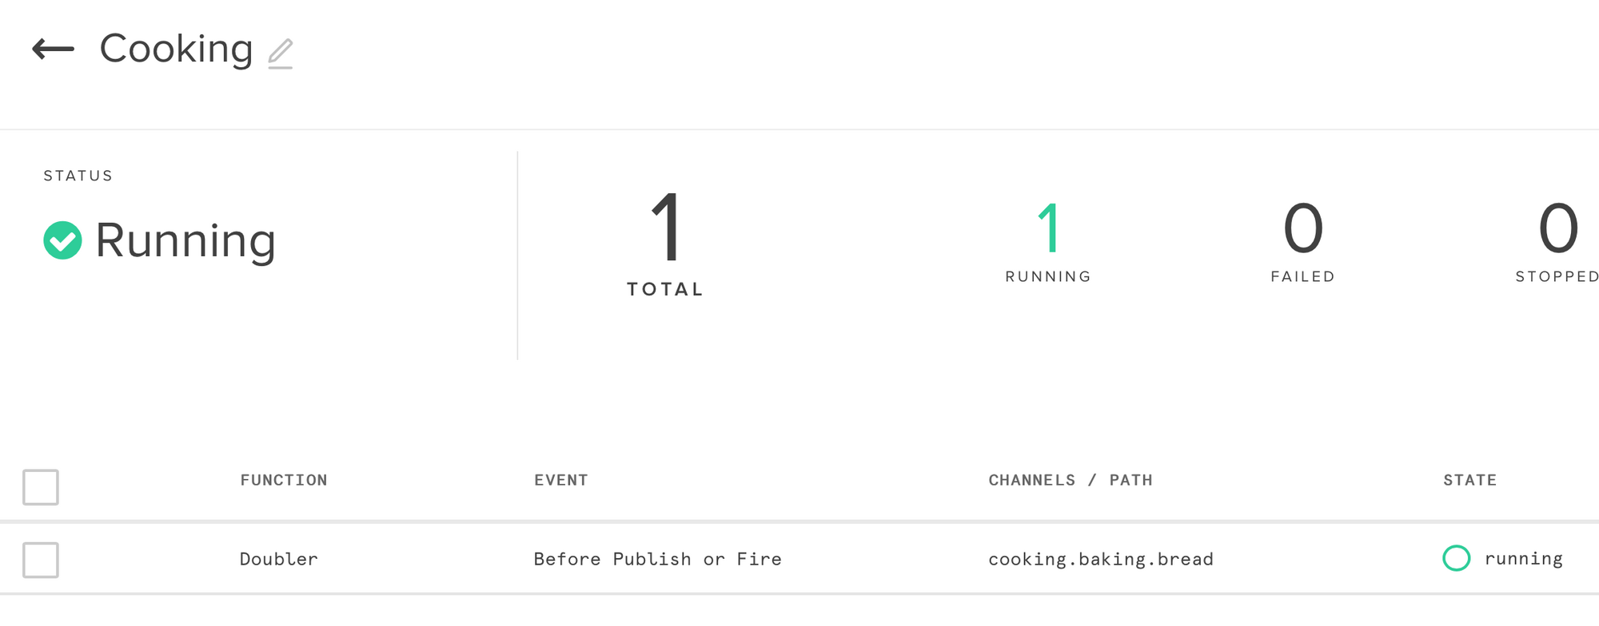Click the green circle running state icon
1599x626 pixels.
point(1456,558)
